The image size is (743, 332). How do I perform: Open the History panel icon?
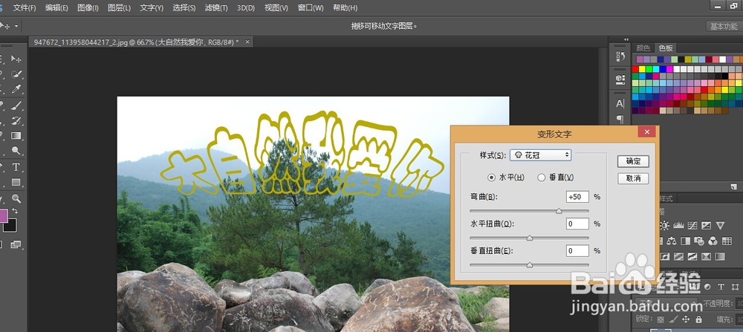pyautogui.click(x=620, y=56)
